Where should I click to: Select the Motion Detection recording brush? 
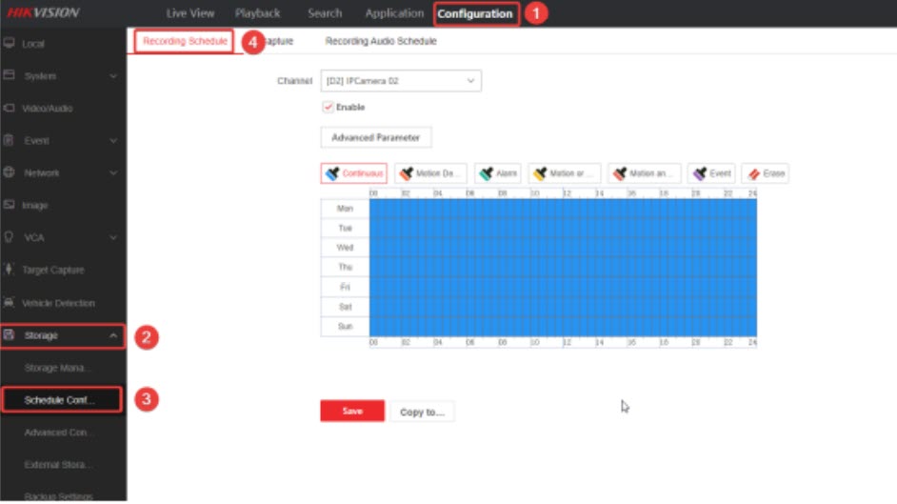pyautogui.click(x=431, y=173)
